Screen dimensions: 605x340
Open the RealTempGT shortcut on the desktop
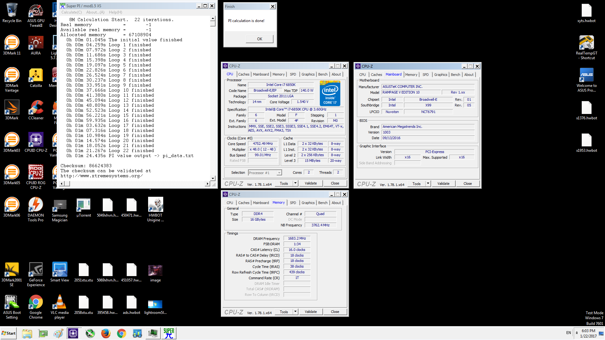586,48
